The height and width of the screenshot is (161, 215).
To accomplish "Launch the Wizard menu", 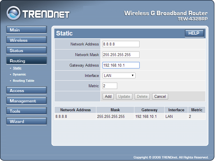I will [x=26, y=122].
